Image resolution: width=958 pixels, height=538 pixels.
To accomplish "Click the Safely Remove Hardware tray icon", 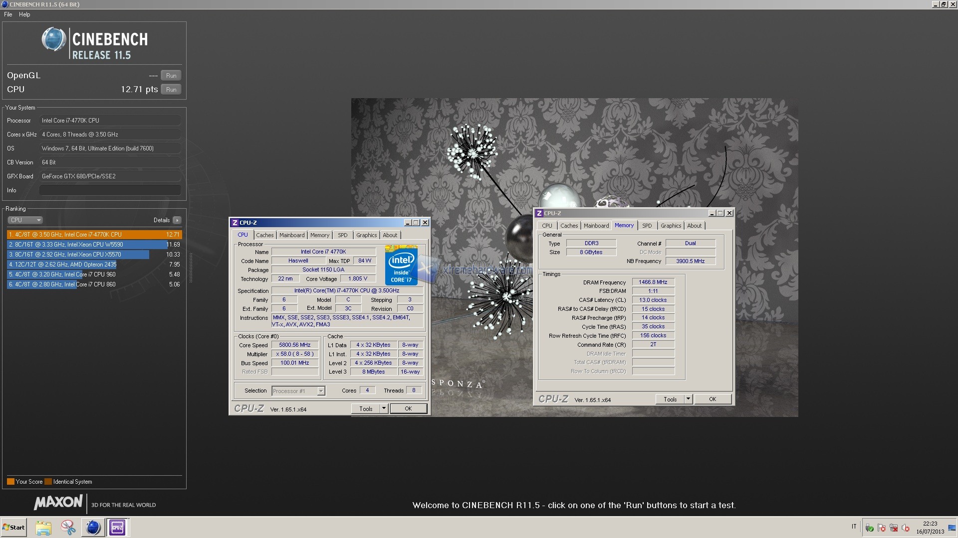I will 869,528.
